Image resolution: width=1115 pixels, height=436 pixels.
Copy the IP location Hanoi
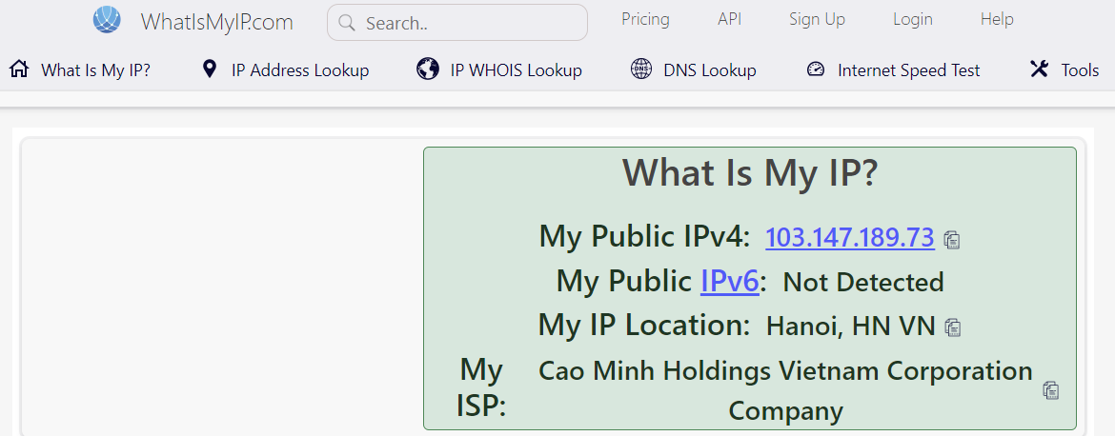952,327
